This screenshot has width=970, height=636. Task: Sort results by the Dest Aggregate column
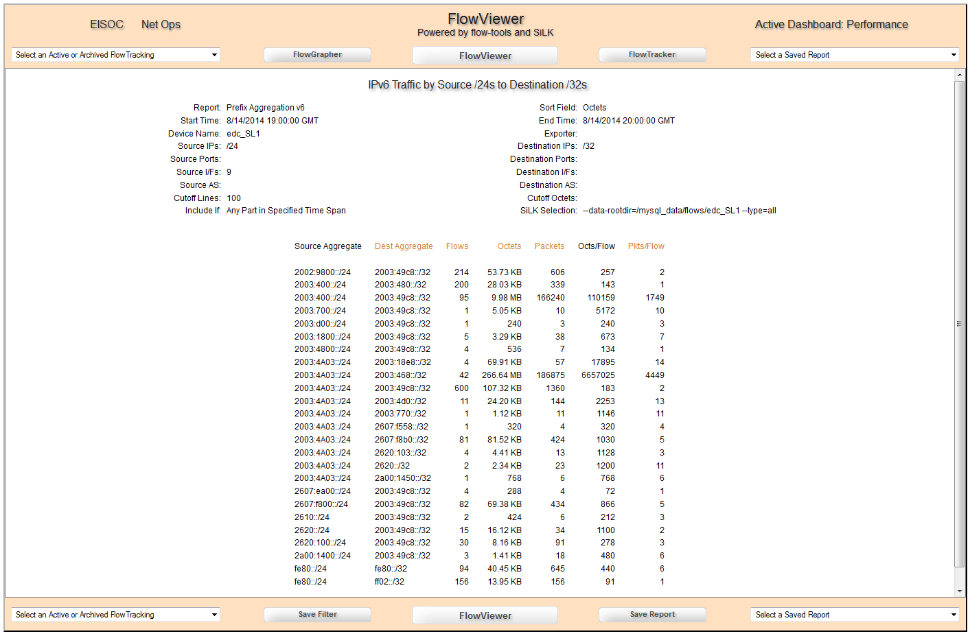pos(404,246)
